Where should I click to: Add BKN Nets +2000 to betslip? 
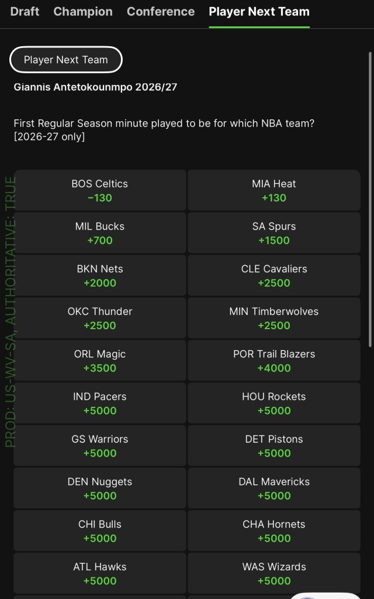(100, 275)
